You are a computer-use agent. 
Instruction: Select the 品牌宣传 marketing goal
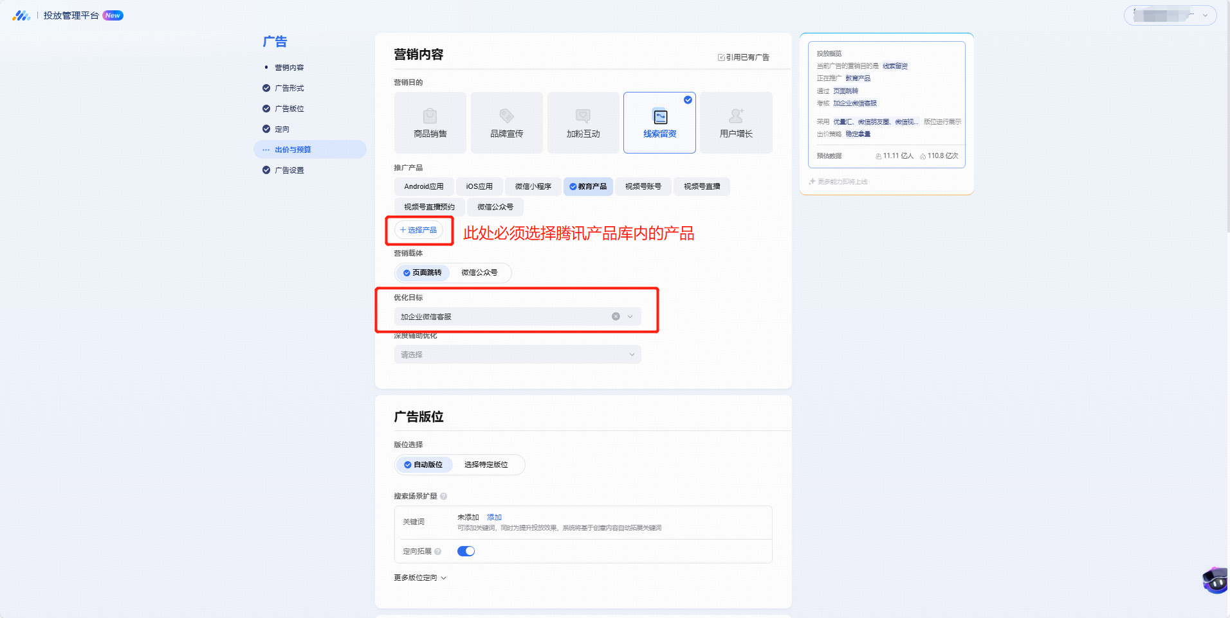506,123
